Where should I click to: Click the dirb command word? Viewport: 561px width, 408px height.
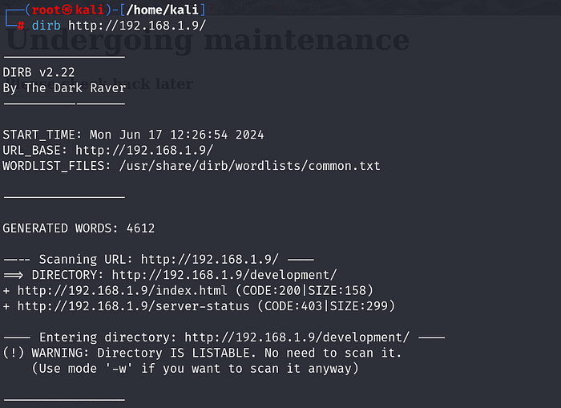[x=46, y=25]
